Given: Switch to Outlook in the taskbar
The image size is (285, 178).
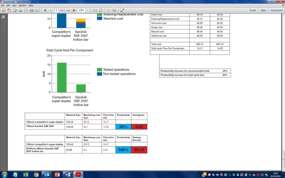Looking at the screenshot, I should 47,175.
